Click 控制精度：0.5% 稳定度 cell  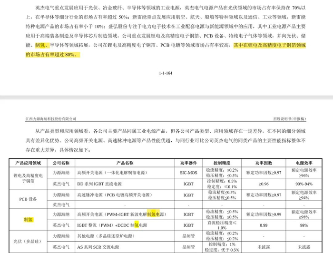click(222, 184)
